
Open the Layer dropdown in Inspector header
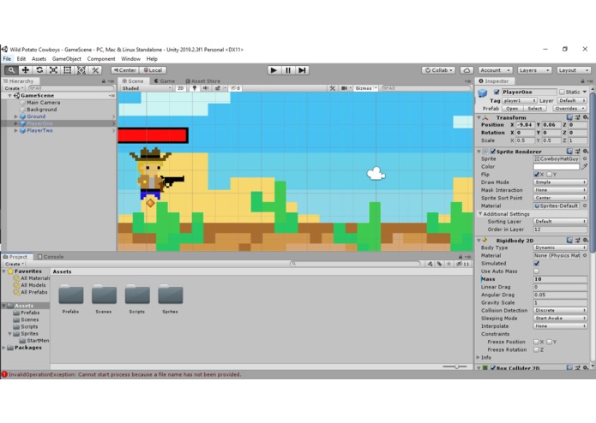click(x=572, y=100)
